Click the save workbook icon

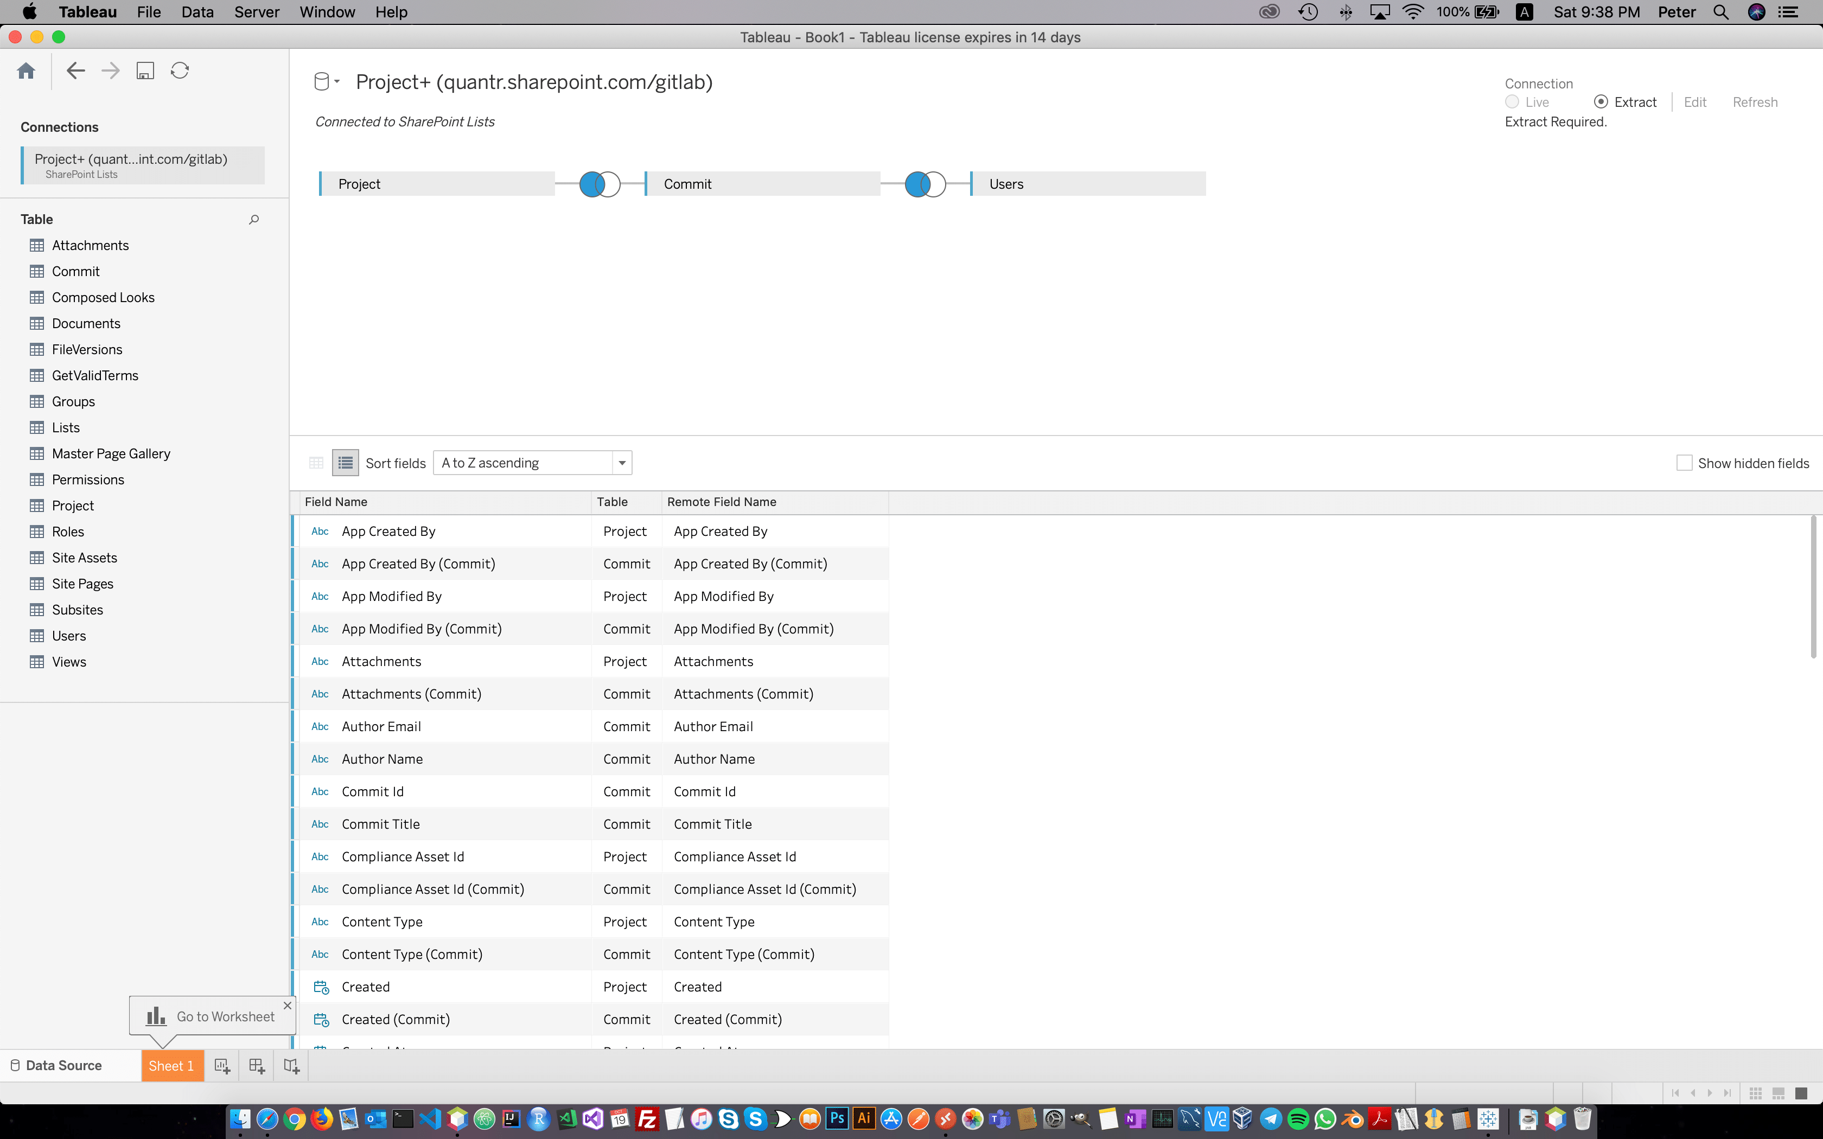145,71
